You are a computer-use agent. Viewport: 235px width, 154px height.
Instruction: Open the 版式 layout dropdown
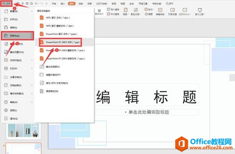click(x=149, y=10)
